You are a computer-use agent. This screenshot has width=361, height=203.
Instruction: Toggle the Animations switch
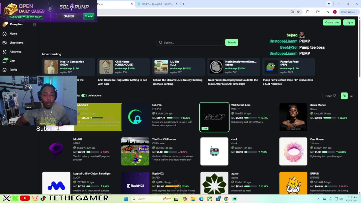84,96
